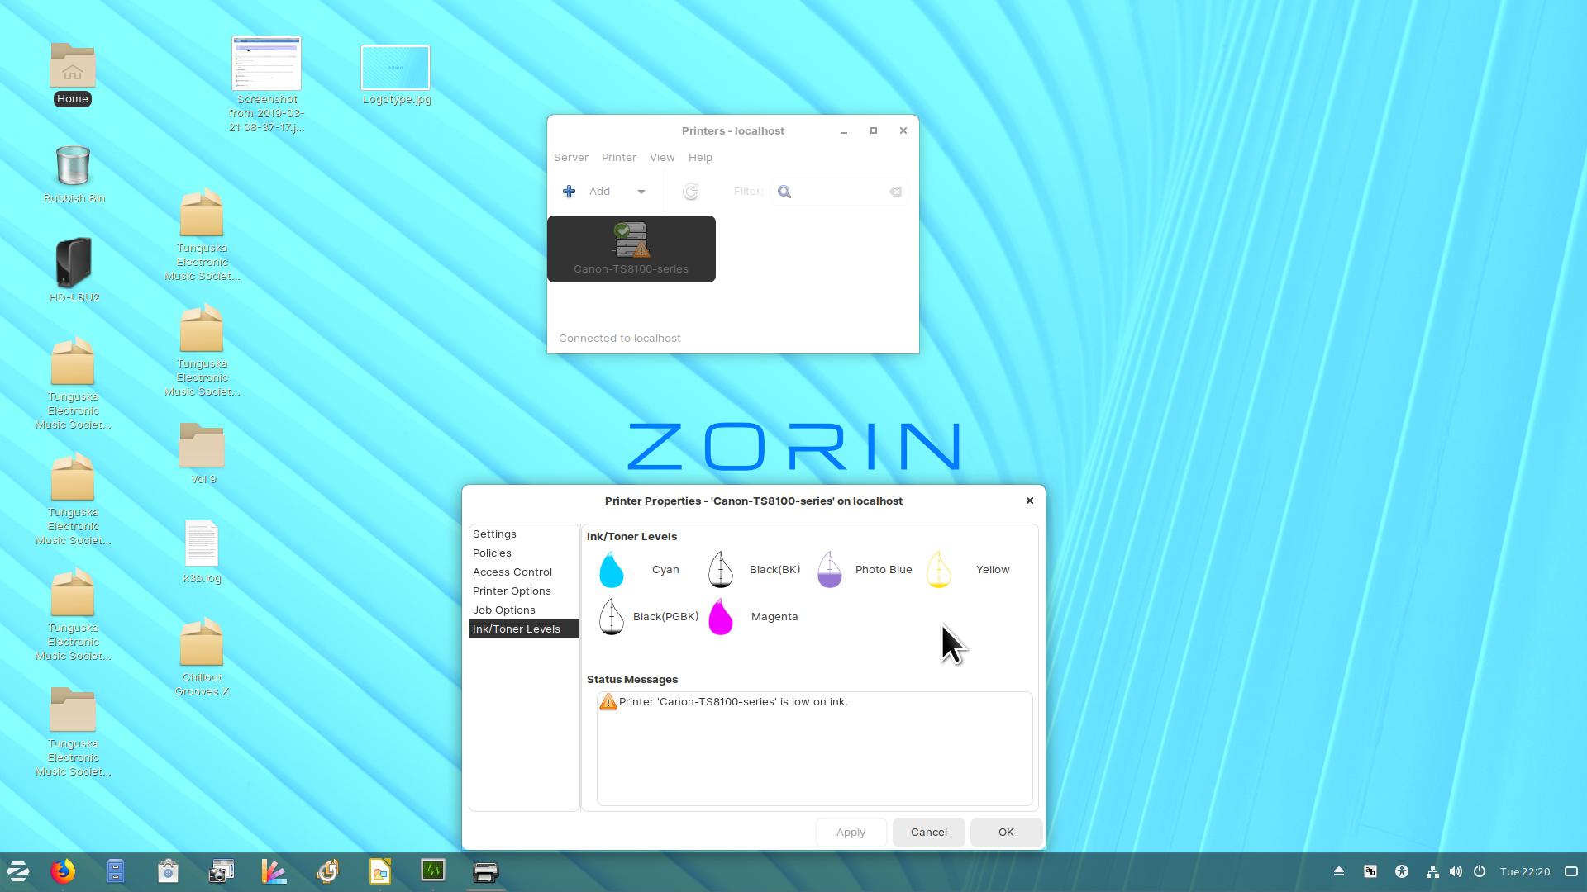Viewport: 1587px width, 892px height.
Task: Click the Photo Blue ink drop icon
Action: click(829, 570)
